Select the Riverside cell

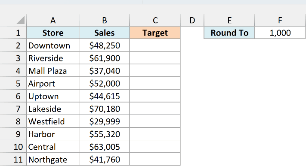pos(53,58)
